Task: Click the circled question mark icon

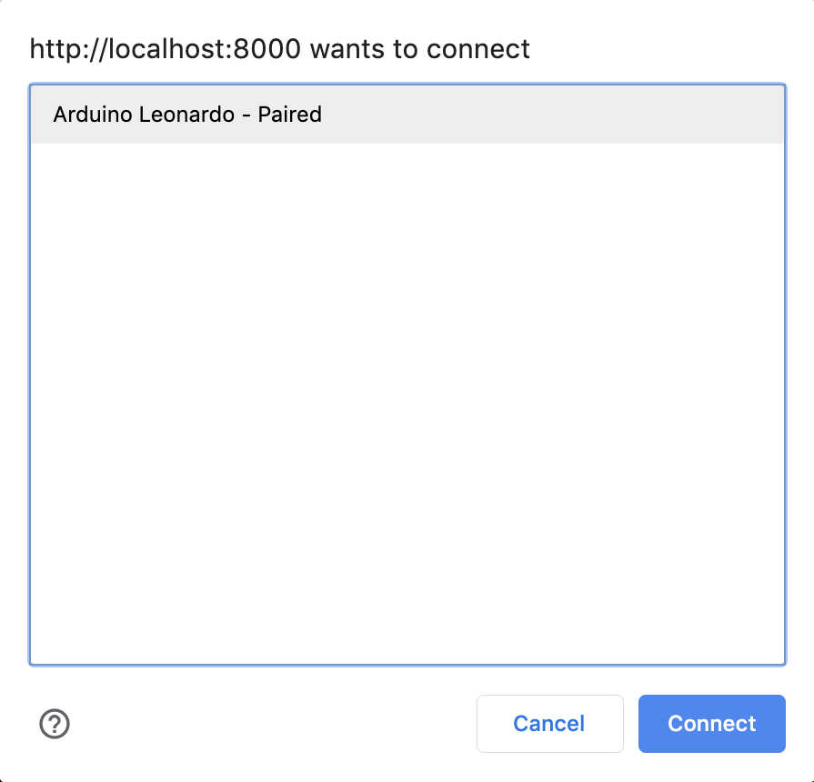Action: click(55, 724)
